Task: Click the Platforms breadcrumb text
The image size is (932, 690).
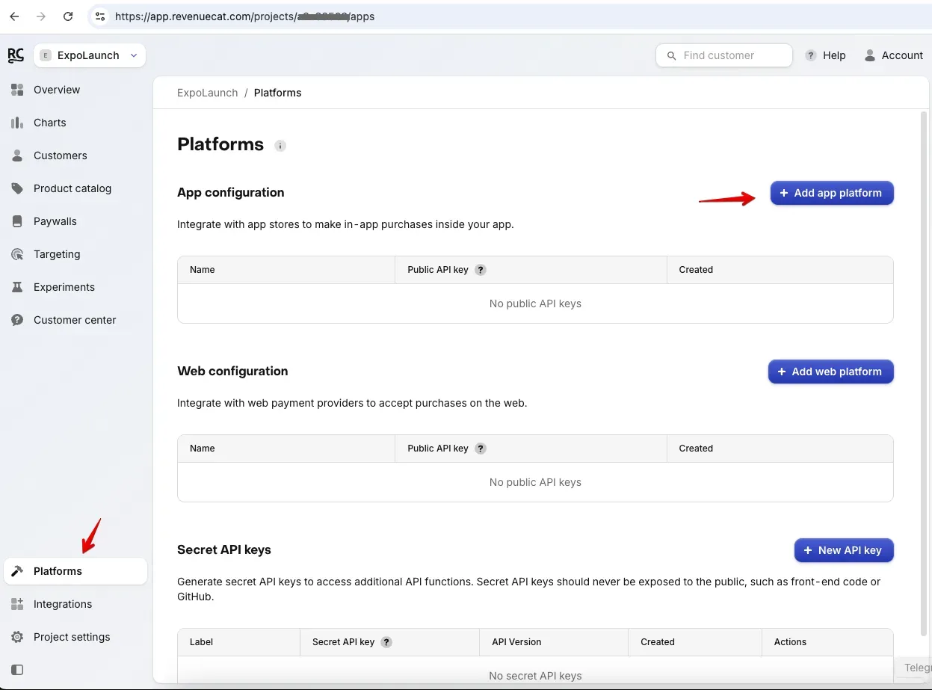Action: tap(277, 93)
